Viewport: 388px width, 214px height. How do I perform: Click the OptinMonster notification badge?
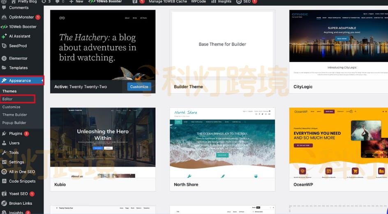(38, 17)
